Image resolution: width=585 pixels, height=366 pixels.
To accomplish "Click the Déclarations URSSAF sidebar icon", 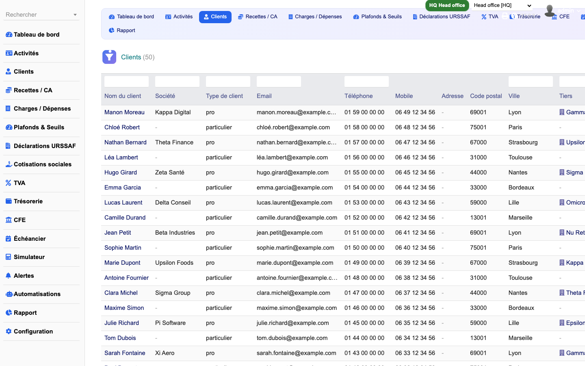I will [8, 146].
